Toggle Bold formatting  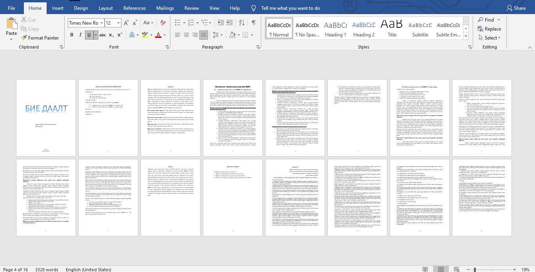72,35
